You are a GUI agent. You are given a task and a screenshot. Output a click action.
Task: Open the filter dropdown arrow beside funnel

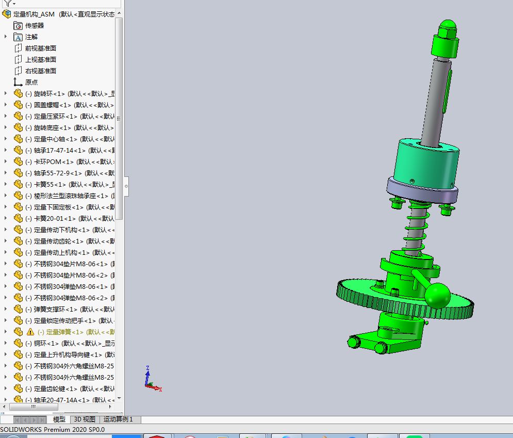14,4
